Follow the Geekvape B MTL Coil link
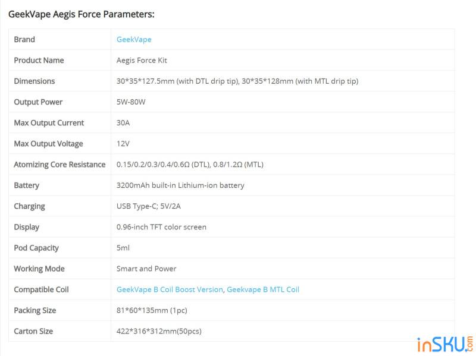 pyautogui.click(x=263, y=289)
